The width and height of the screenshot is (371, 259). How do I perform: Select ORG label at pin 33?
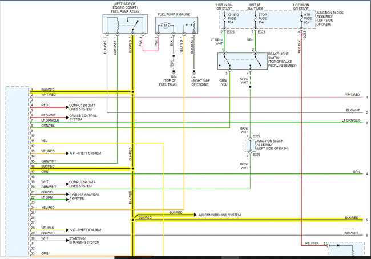click(45, 253)
